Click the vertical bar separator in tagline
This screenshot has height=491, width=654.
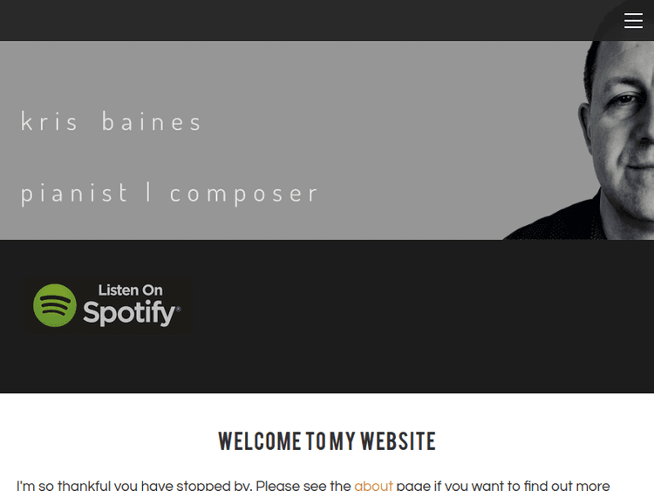point(149,192)
